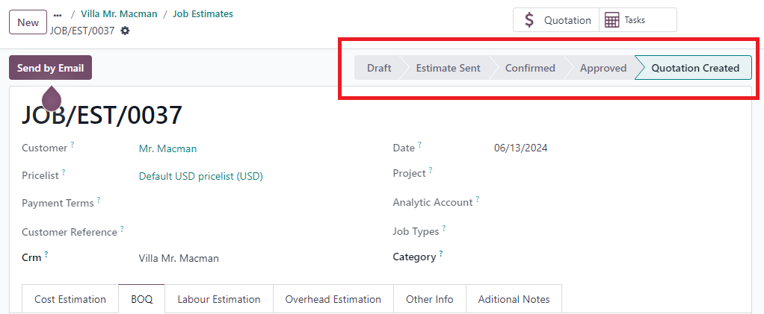Click the New button
The width and height of the screenshot is (764, 314).
[28, 22]
